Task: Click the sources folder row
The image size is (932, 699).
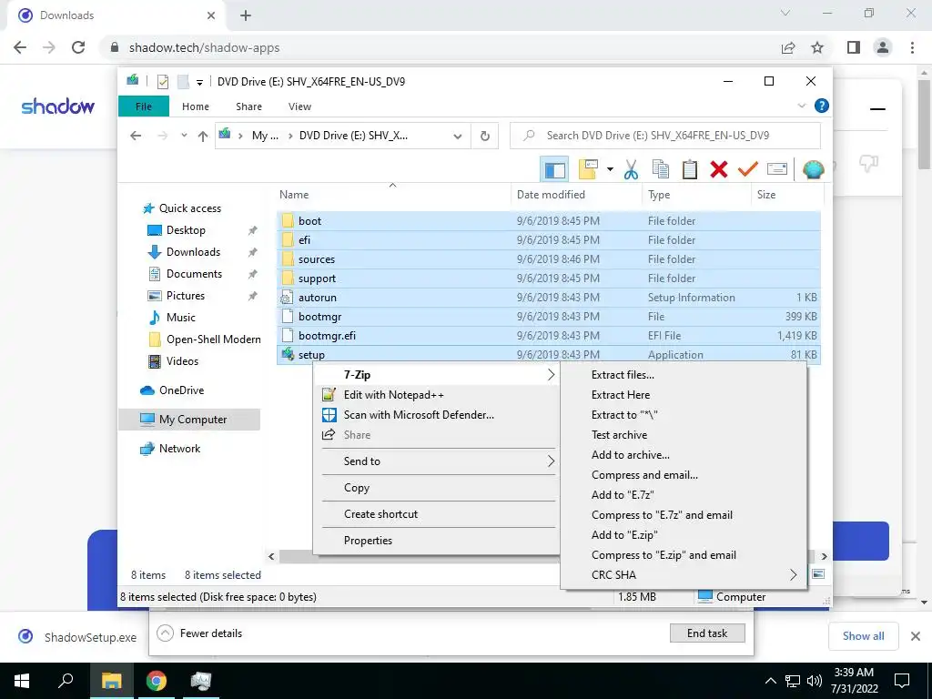Action: click(548, 259)
